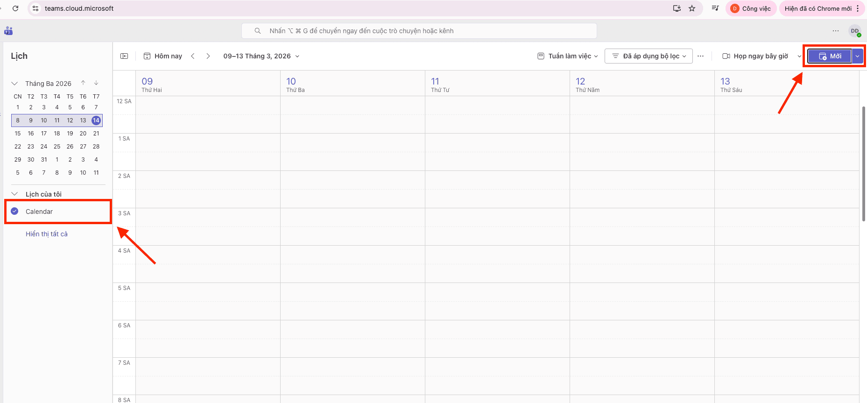Select the highlighted day 14 in the mini calendar
The image size is (867, 403).
coord(96,120)
